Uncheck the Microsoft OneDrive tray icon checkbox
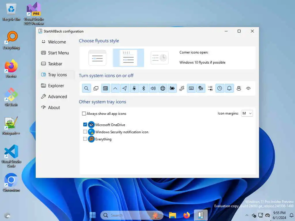 [x=85, y=125]
